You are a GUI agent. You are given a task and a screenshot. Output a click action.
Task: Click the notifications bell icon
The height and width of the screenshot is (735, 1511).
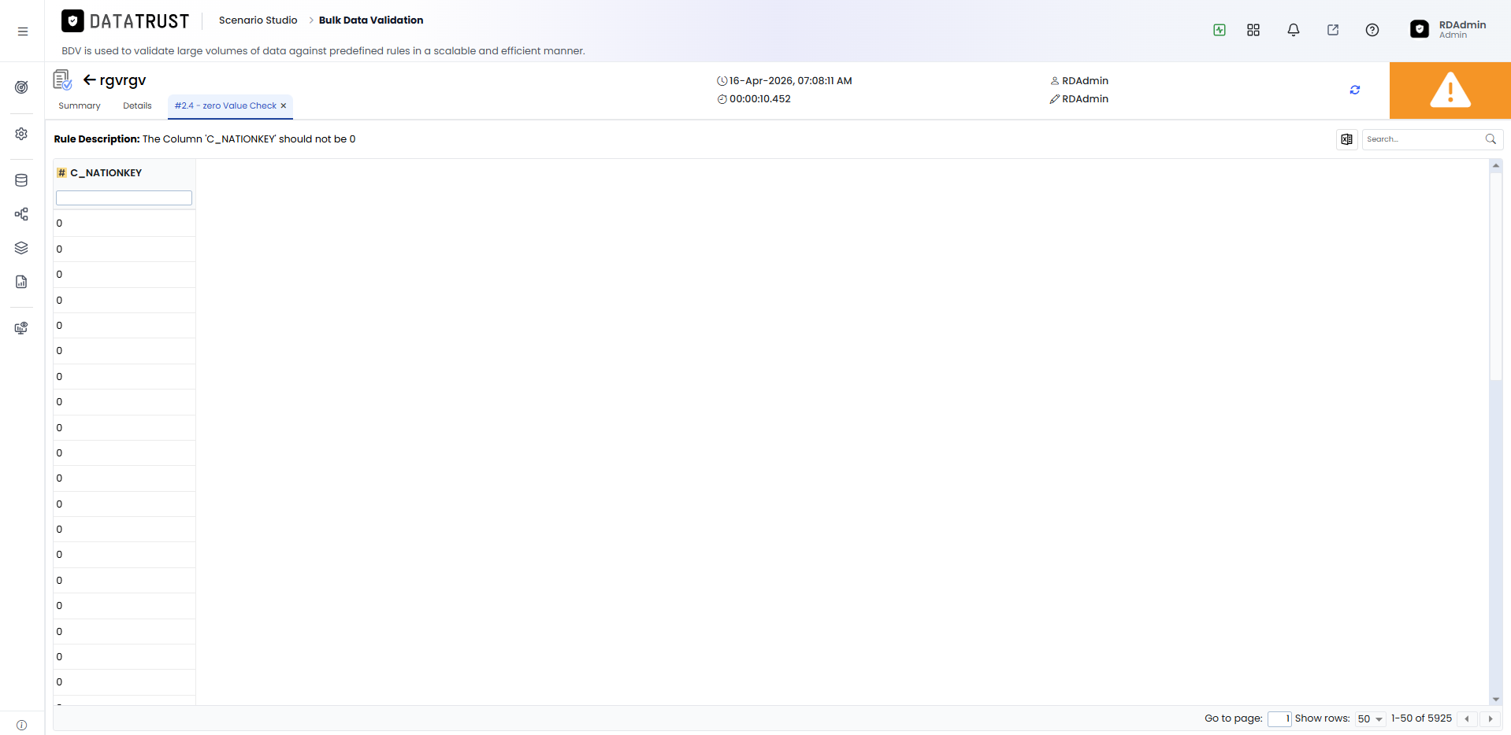(1294, 30)
